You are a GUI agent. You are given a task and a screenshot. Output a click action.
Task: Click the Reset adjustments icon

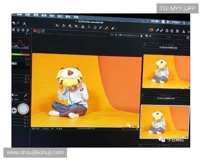pyautogui.click(x=177, y=31)
